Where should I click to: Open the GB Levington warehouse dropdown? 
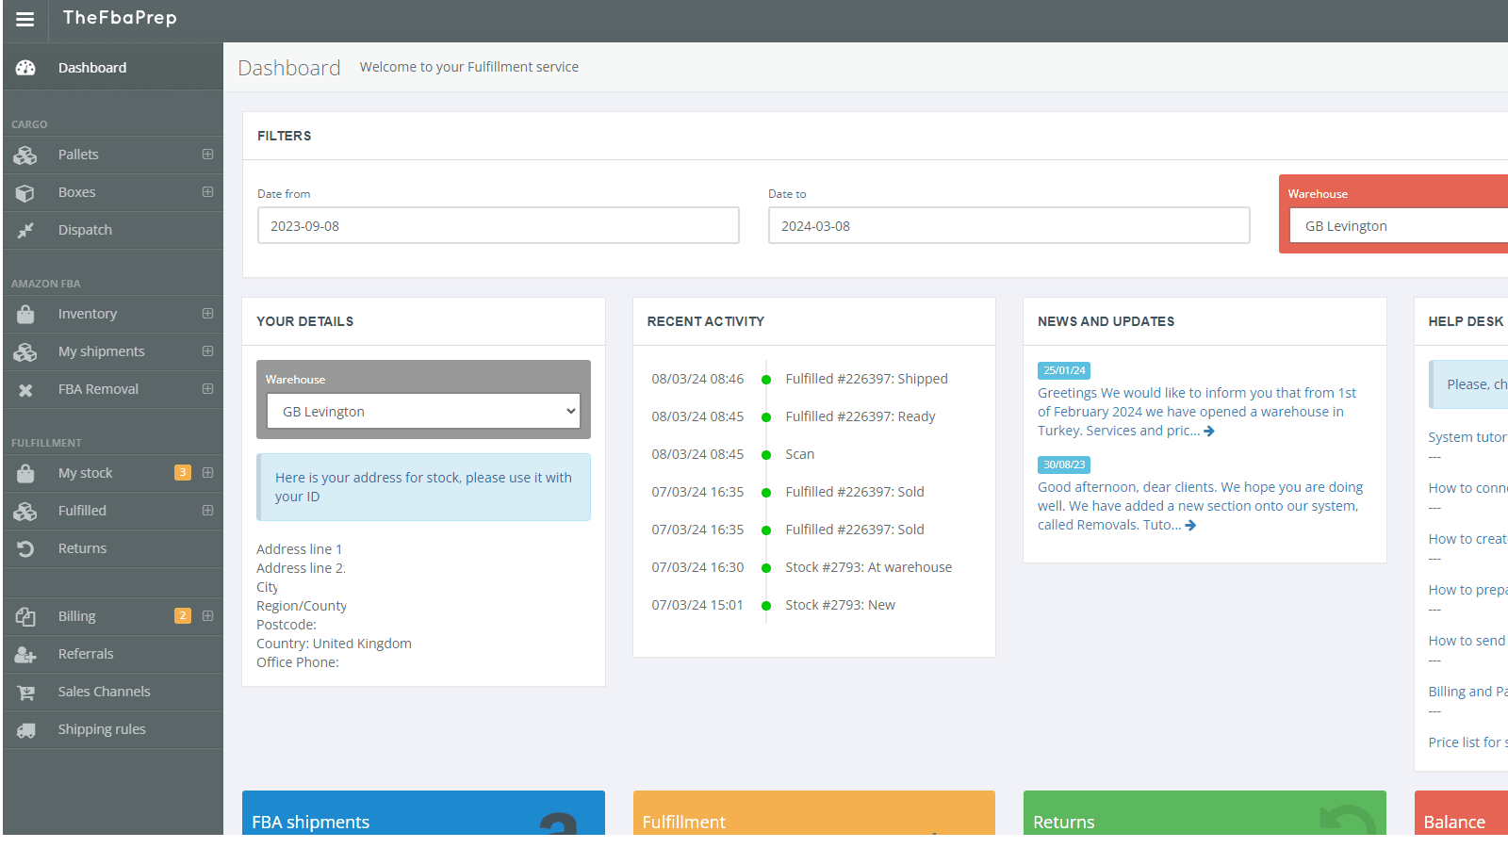coord(422,411)
